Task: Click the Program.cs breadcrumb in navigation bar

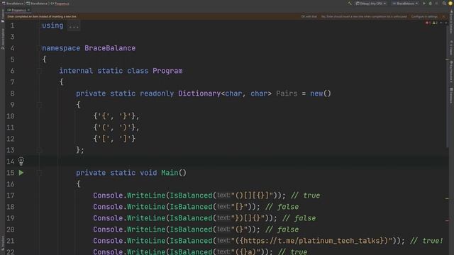Action: [60, 4]
